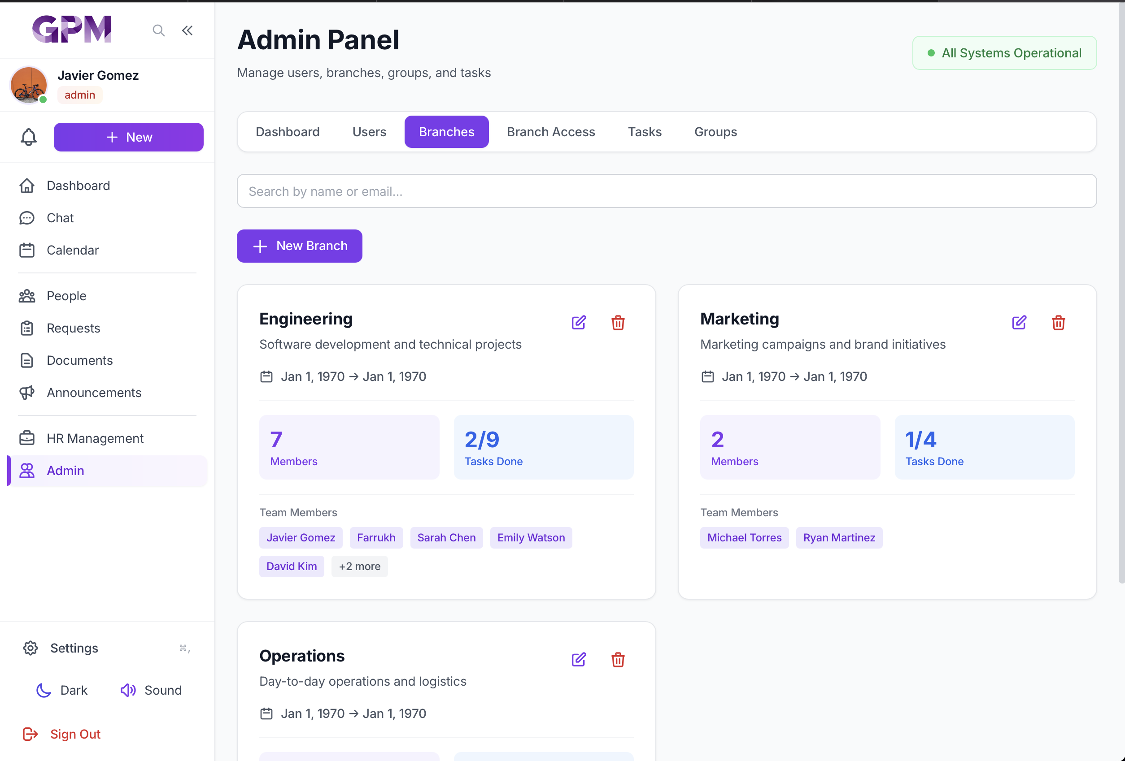This screenshot has width=1125, height=761.
Task: Click the sidebar search magnifier icon
Action: point(158,30)
